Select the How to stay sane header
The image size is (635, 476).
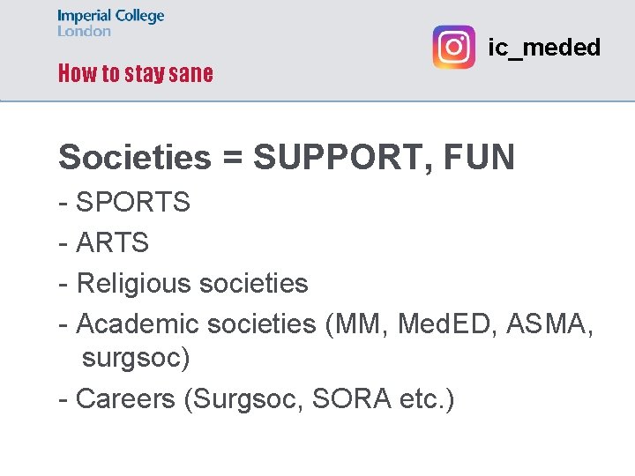[136, 73]
